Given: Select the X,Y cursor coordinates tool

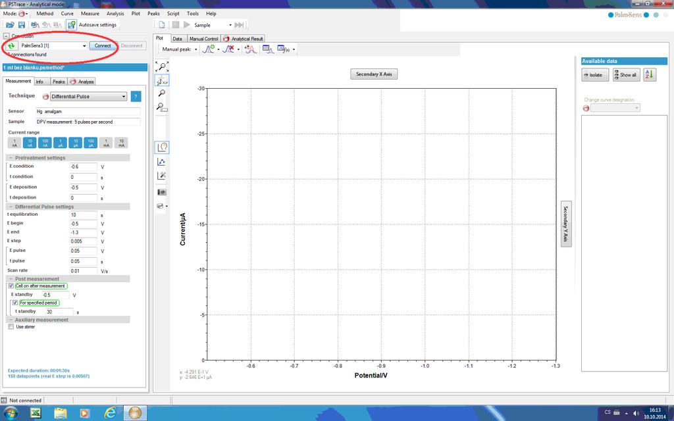Looking at the screenshot, I should pos(162,80).
